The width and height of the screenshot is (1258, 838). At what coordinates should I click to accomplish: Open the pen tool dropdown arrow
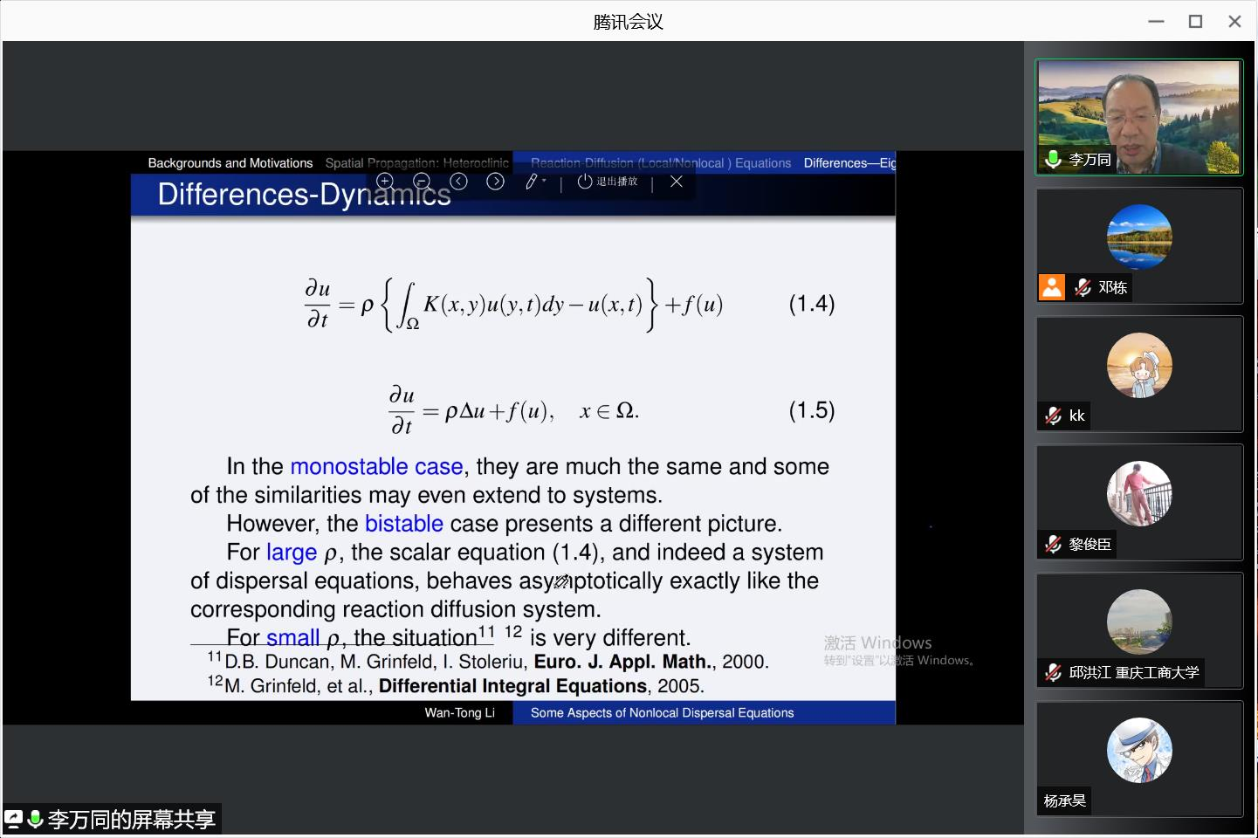[x=544, y=181]
